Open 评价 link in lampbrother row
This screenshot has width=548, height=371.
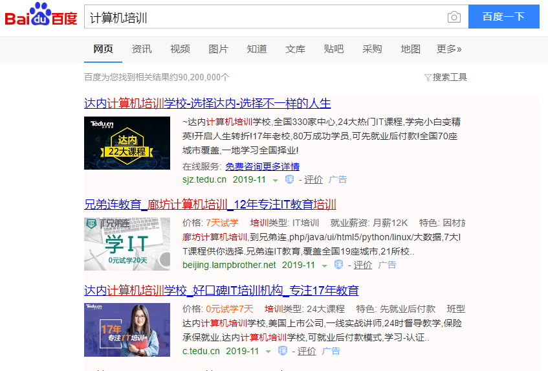[x=363, y=265]
